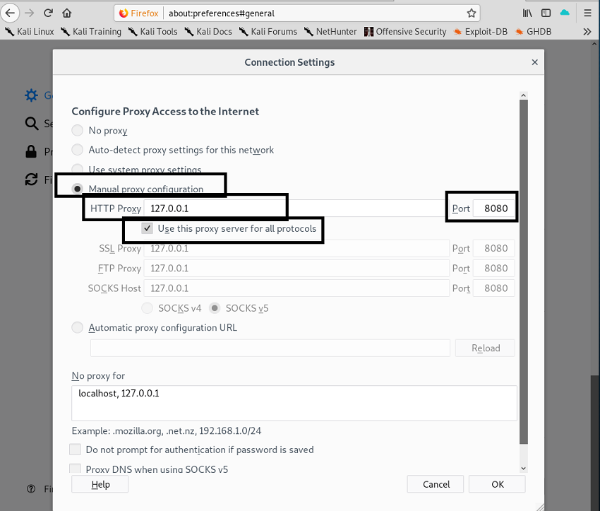600x511 pixels.
Task: Open the Kali Tools bookmark
Action: click(152, 31)
